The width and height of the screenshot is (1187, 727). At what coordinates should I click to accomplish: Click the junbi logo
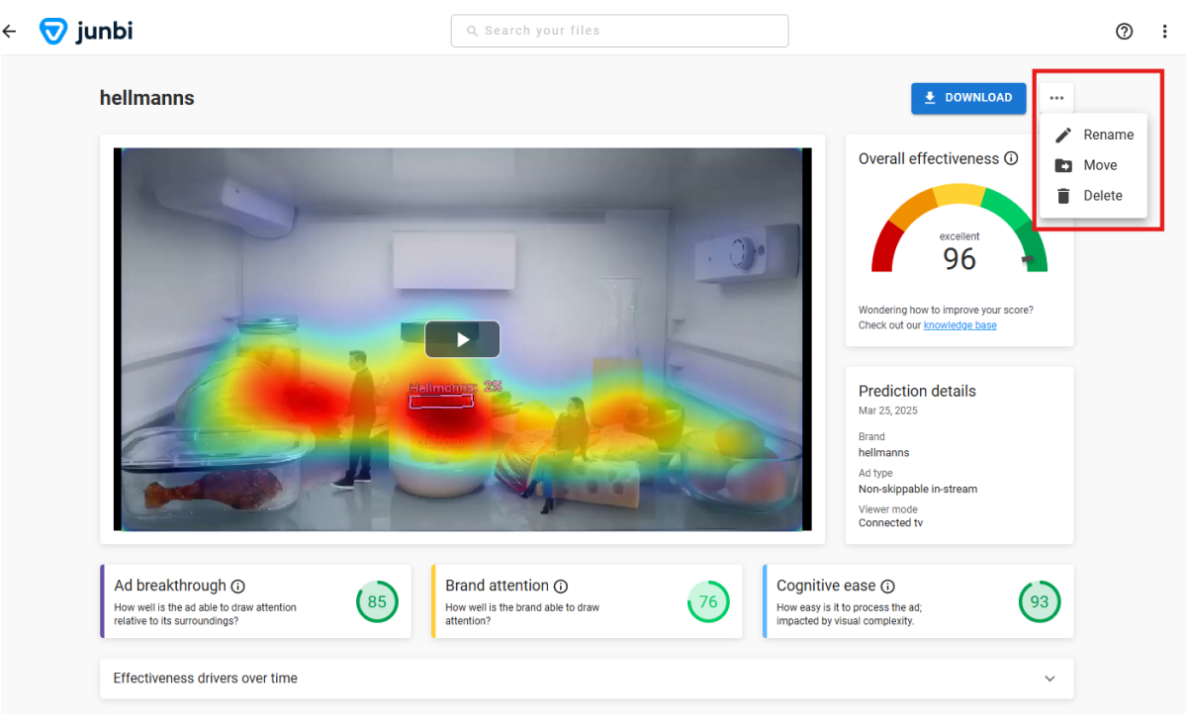85,31
